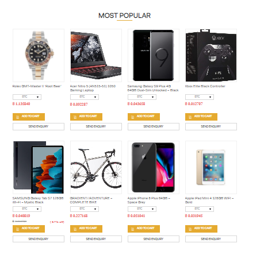The width and height of the screenshot is (264, 255).
Task: Open BTC dropdown under iPad Mini 4
Action: (200, 209)
